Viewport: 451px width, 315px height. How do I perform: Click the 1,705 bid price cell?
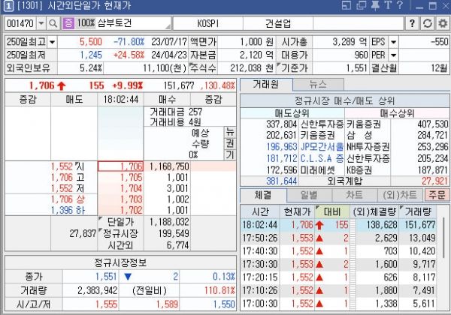[120, 177]
